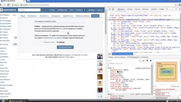The height and width of the screenshot is (102, 181).
Task: Open the Оповещения settings tab
Action: tap(56, 16)
